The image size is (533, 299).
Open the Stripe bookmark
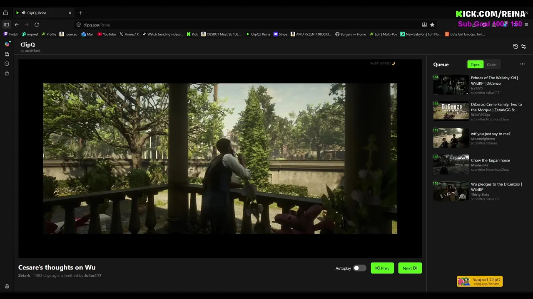pyautogui.click(x=281, y=34)
